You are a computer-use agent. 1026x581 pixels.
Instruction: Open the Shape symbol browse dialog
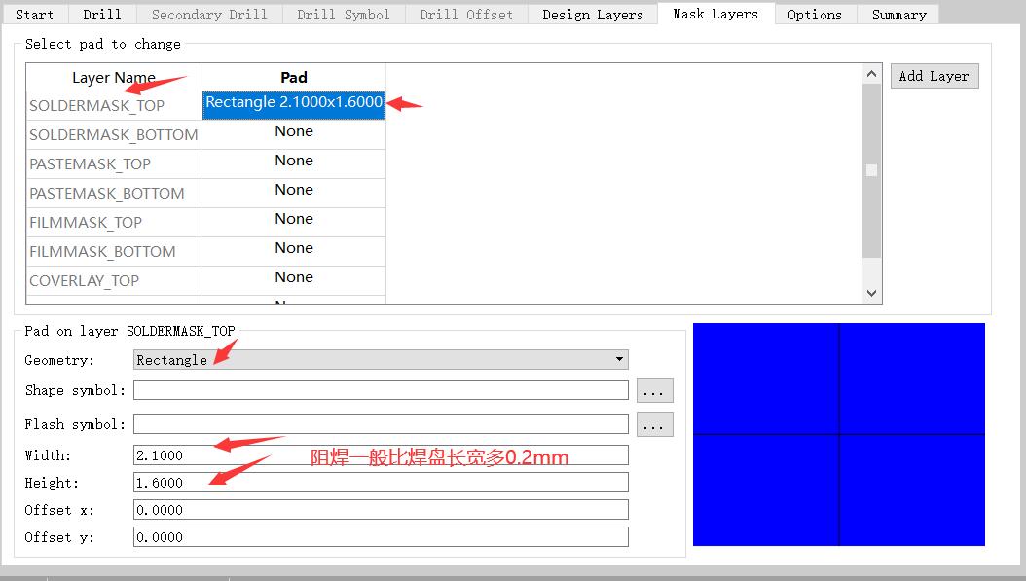(654, 389)
